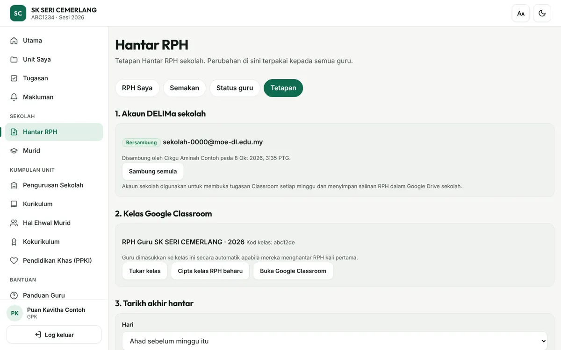Viewport: 561px width, 350px height.
Task: Click the graduation cap icon beside Murid
Action: click(x=14, y=151)
